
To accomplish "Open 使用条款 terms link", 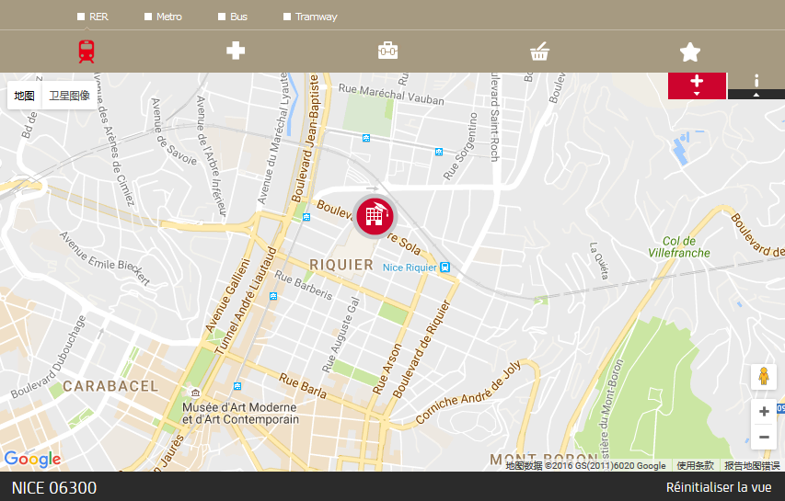I will tap(696, 466).
